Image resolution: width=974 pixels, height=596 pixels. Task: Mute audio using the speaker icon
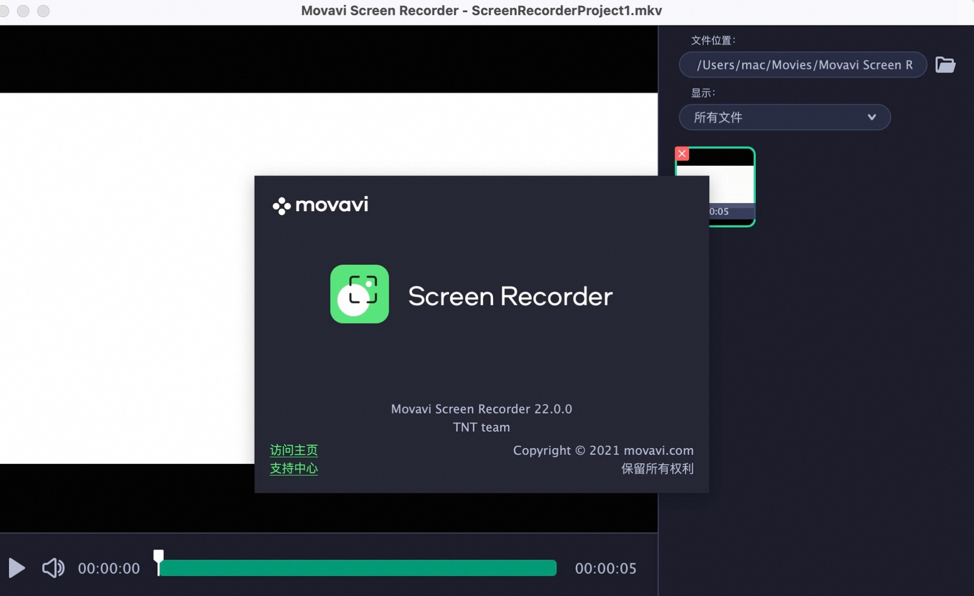[x=53, y=568]
